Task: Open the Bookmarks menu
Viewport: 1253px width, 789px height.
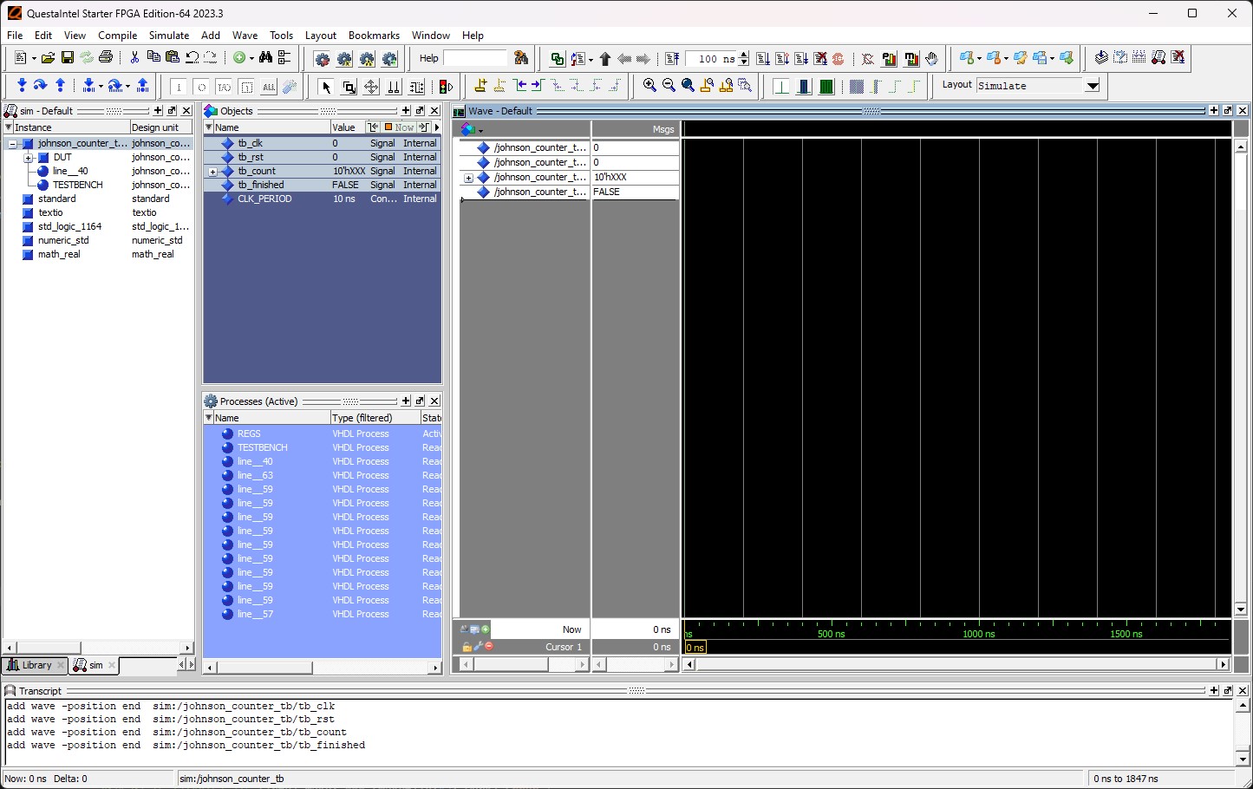Action: pyautogui.click(x=374, y=36)
